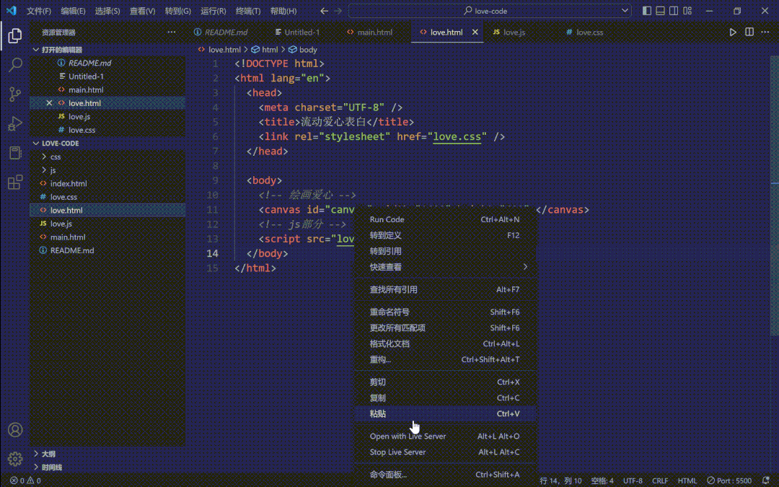Collapse the 打开的编辑器 section
The height and width of the screenshot is (487, 779).
36,50
